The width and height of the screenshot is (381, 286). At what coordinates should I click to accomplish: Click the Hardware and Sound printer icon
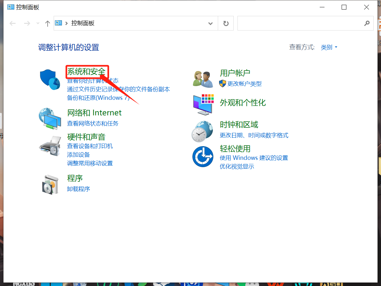50,146
